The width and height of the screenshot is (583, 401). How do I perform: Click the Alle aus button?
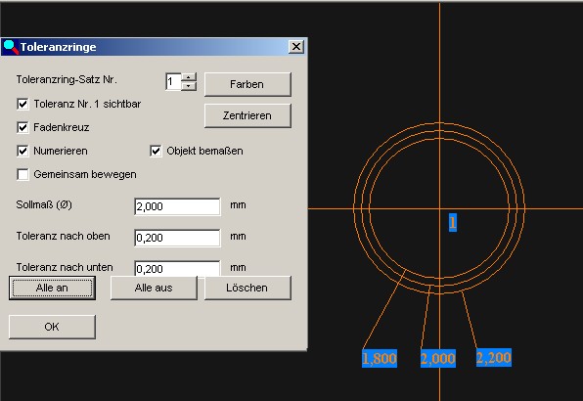(x=154, y=288)
